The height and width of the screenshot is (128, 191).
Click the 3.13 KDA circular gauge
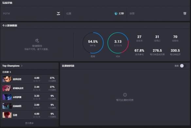click(118, 43)
